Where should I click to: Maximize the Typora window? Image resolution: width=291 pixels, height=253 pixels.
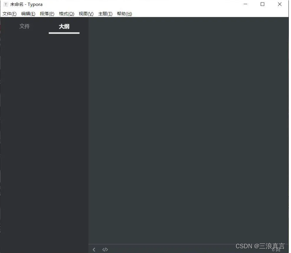click(262, 4)
